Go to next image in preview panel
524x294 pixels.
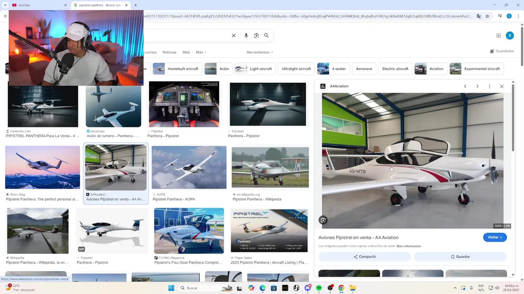477,86
